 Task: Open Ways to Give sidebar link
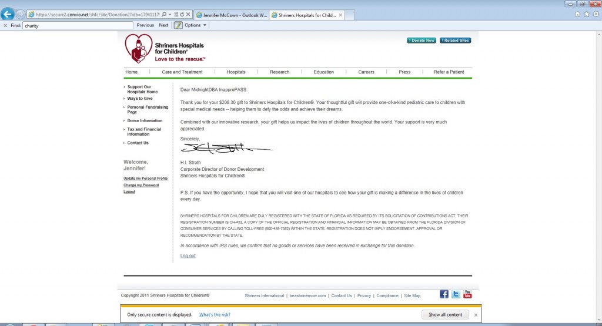[x=140, y=99]
